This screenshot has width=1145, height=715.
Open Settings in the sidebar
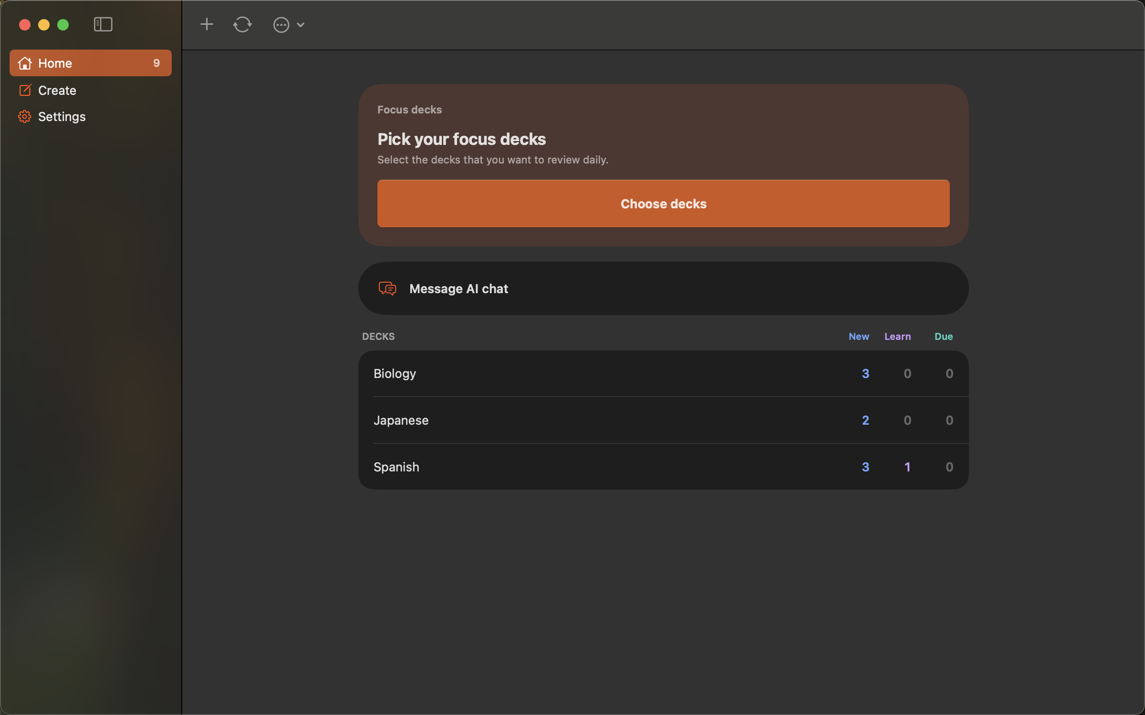click(91, 116)
